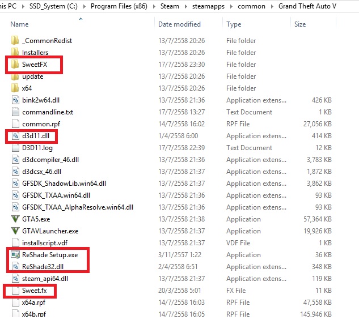Click file name GTAVLauncher.exe
Screen dimensions: 359x328
(50, 231)
